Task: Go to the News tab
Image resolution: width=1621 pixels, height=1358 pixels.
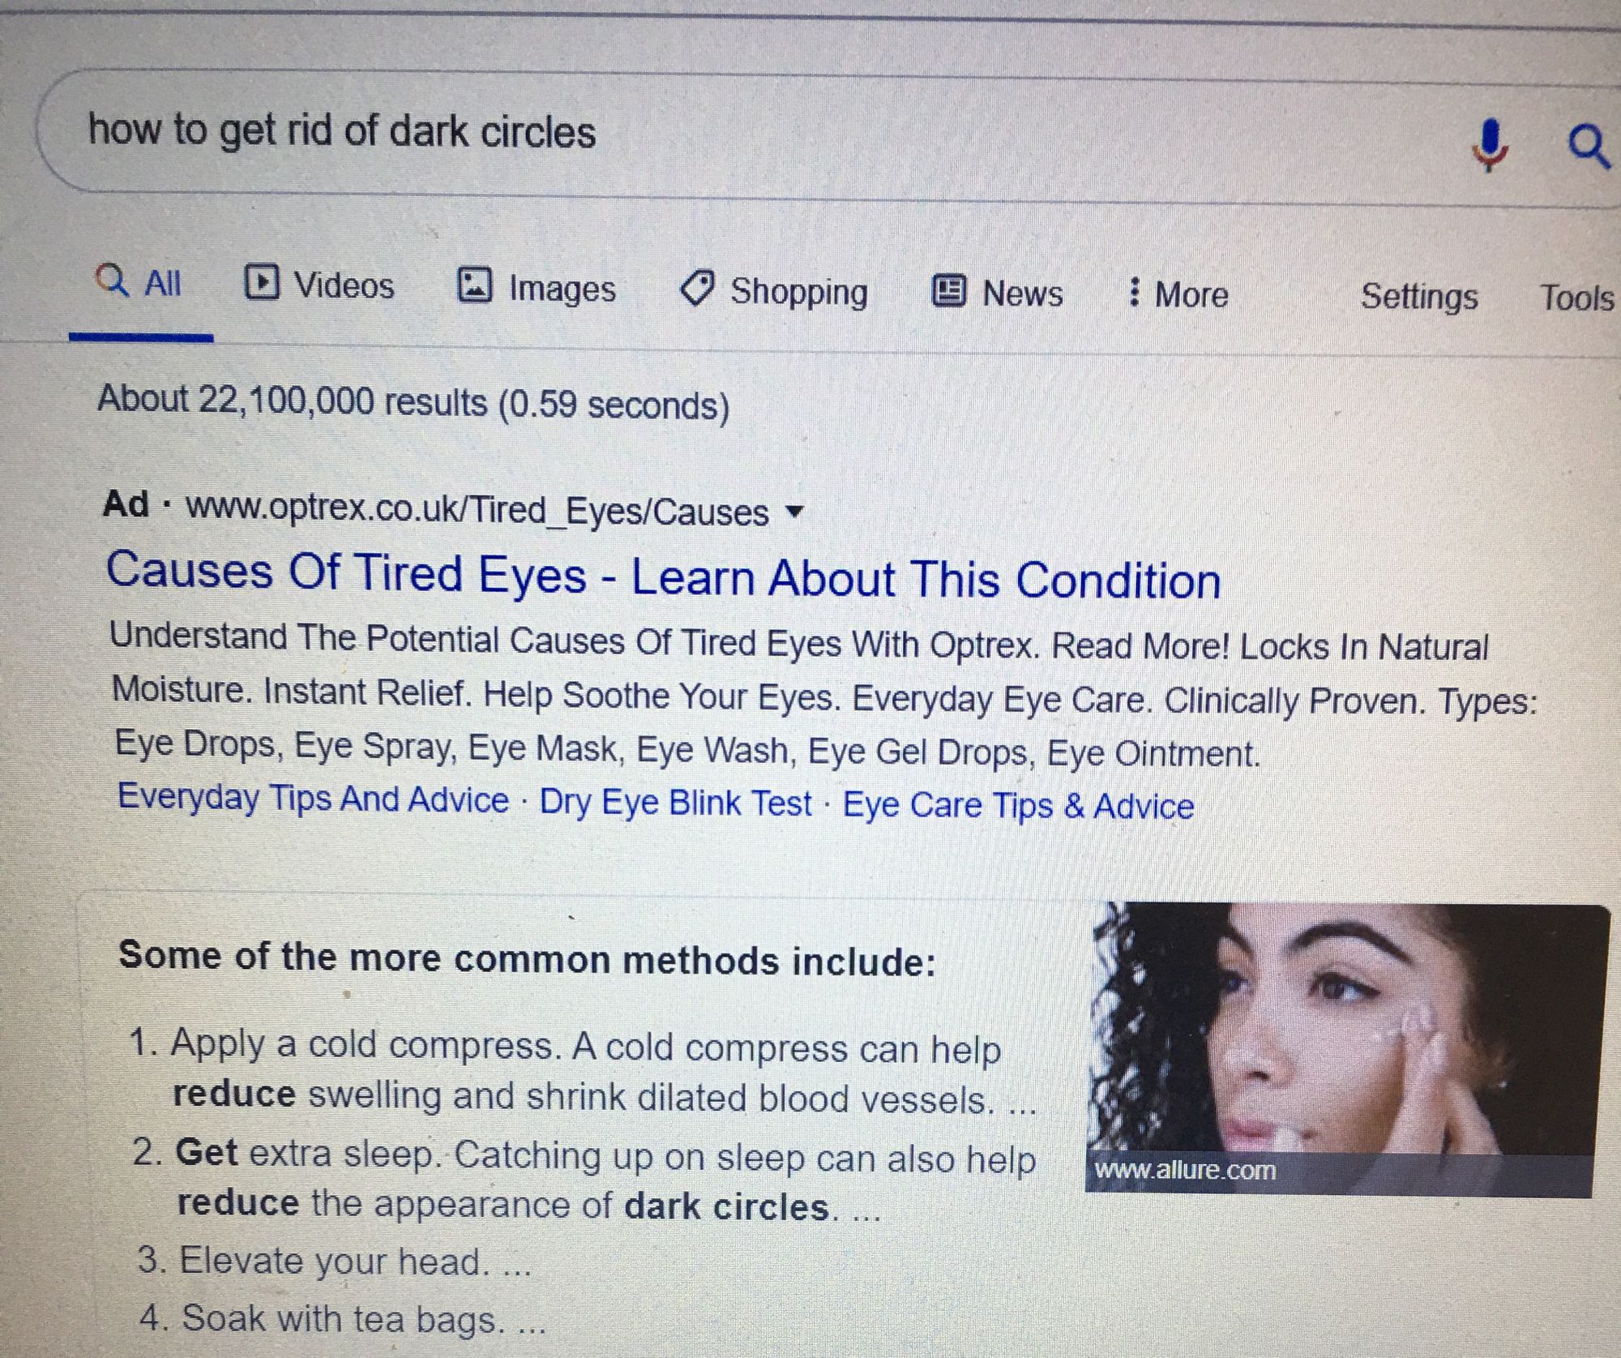Action: [x=997, y=293]
